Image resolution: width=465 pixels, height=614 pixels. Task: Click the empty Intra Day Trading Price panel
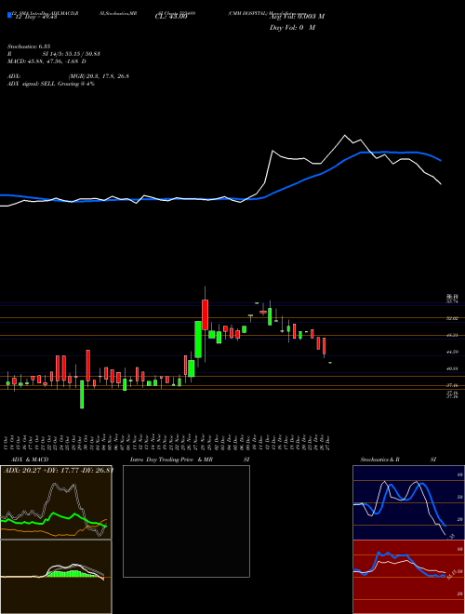(x=186, y=521)
